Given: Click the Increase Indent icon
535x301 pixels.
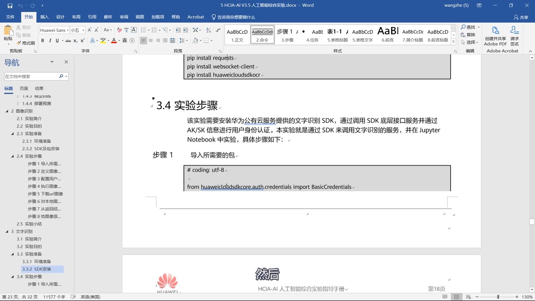Looking at the screenshot, I should (186, 30).
